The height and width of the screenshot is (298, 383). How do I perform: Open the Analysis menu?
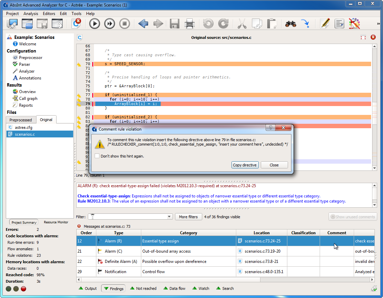coord(31,13)
